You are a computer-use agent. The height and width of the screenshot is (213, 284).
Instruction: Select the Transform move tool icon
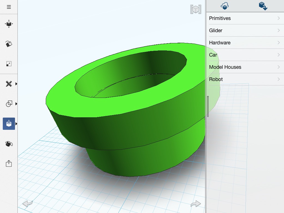[9, 24]
